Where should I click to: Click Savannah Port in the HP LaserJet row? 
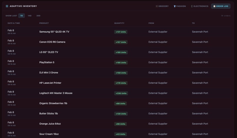coord(200,83)
